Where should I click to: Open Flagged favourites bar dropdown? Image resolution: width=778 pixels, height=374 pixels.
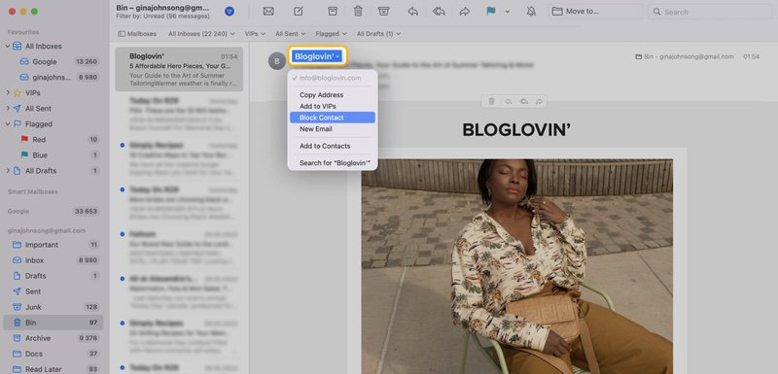[331, 34]
